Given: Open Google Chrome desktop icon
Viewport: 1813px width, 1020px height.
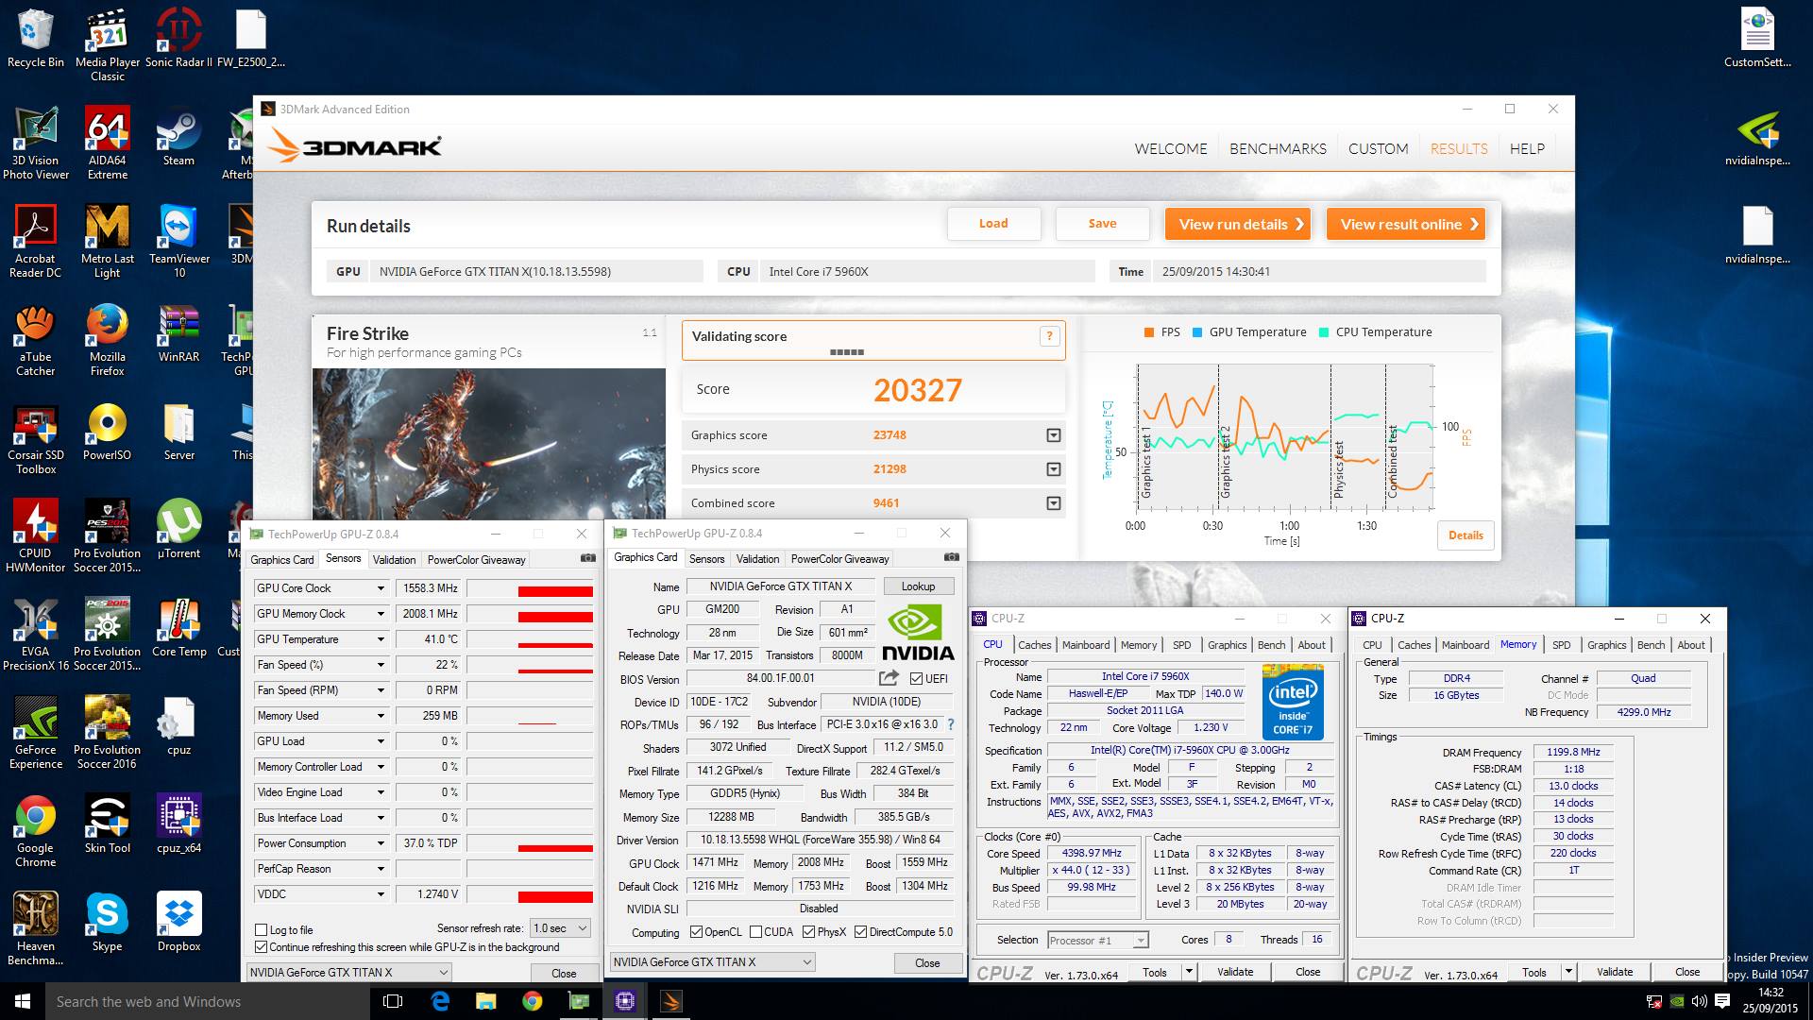Looking at the screenshot, I should [35, 831].
